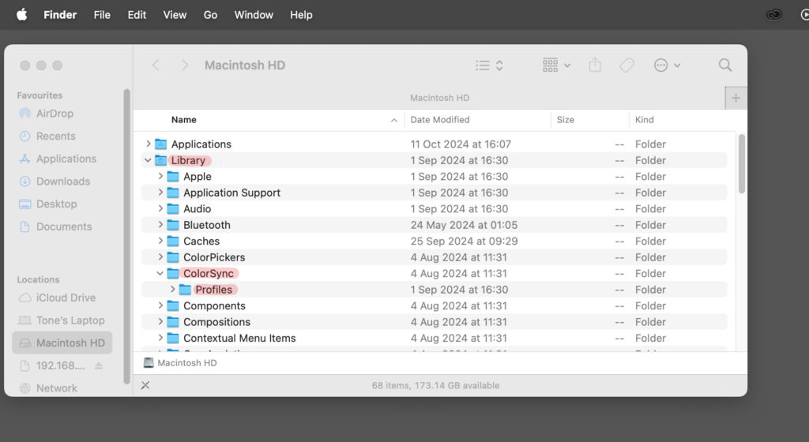Open the View menu
Viewport: 809px width, 442px height.
tap(175, 15)
